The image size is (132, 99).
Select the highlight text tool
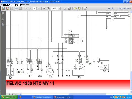click(80, 9)
